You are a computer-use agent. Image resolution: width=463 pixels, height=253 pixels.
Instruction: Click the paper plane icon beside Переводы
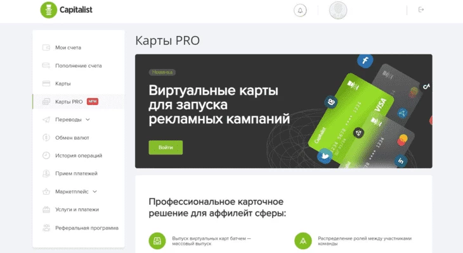46,120
